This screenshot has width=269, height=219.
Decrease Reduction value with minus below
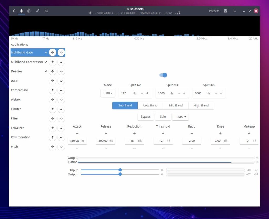(x=134, y=148)
